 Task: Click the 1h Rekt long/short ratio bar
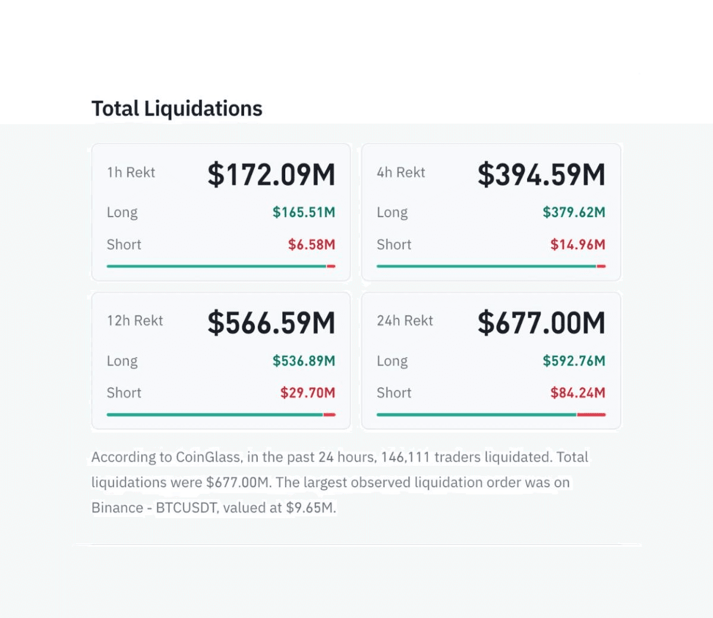(x=221, y=266)
